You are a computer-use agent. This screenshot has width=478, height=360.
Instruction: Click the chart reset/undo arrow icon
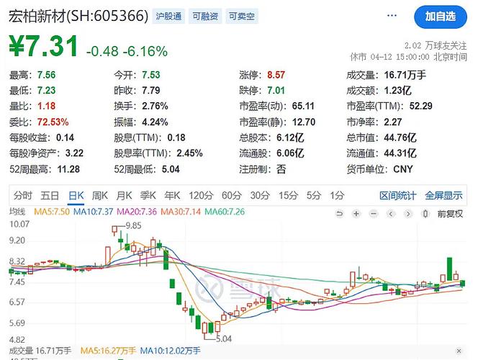tap(339, 214)
